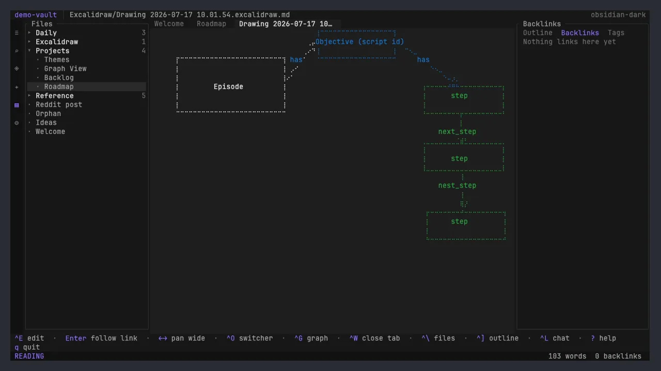The height and width of the screenshot is (371, 661).
Task: Click the obsidian-dark theme label
Action: pos(618,15)
